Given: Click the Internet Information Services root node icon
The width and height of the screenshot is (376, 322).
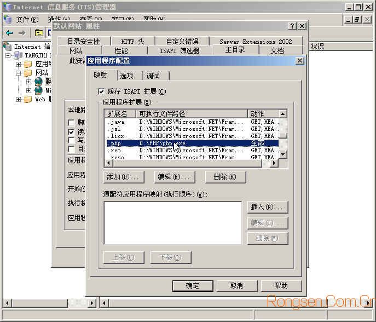Looking at the screenshot, I should [x=8, y=47].
